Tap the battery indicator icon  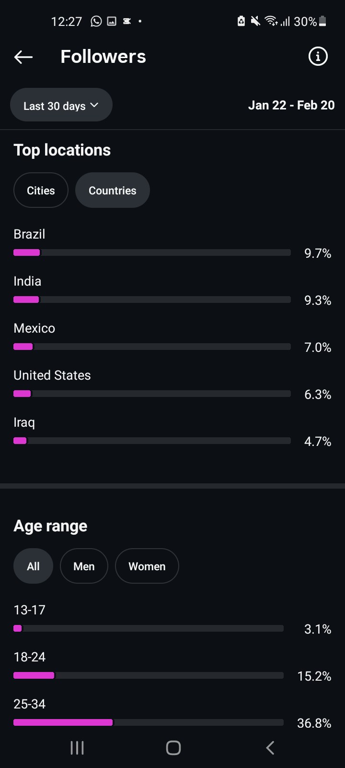point(322,21)
